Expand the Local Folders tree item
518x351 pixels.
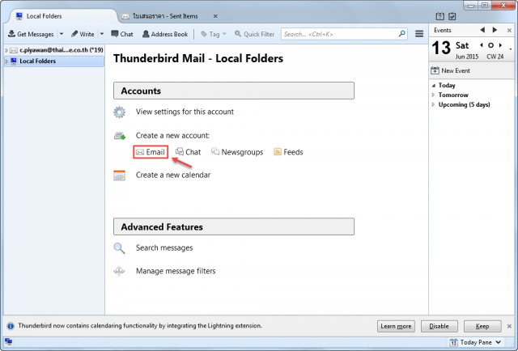(6, 61)
